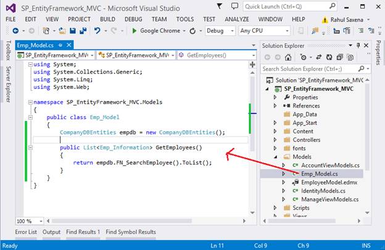This screenshot has width=385, height=250.
Task: Close the Emp_Model.cs tab
Action: (69, 45)
